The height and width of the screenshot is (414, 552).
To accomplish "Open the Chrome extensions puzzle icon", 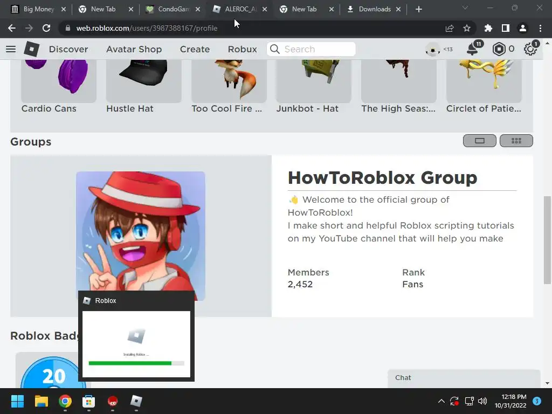I will point(488,28).
